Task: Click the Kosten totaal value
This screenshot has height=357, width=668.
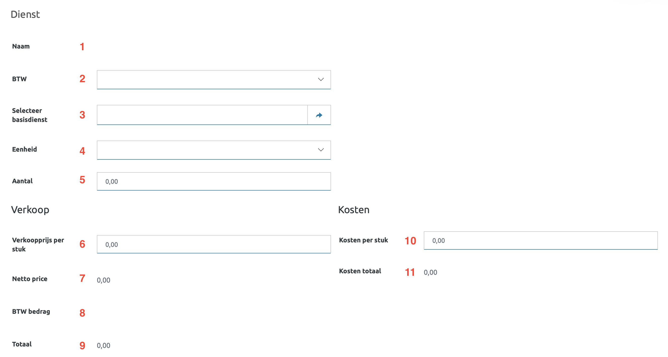Action: pyautogui.click(x=430, y=272)
